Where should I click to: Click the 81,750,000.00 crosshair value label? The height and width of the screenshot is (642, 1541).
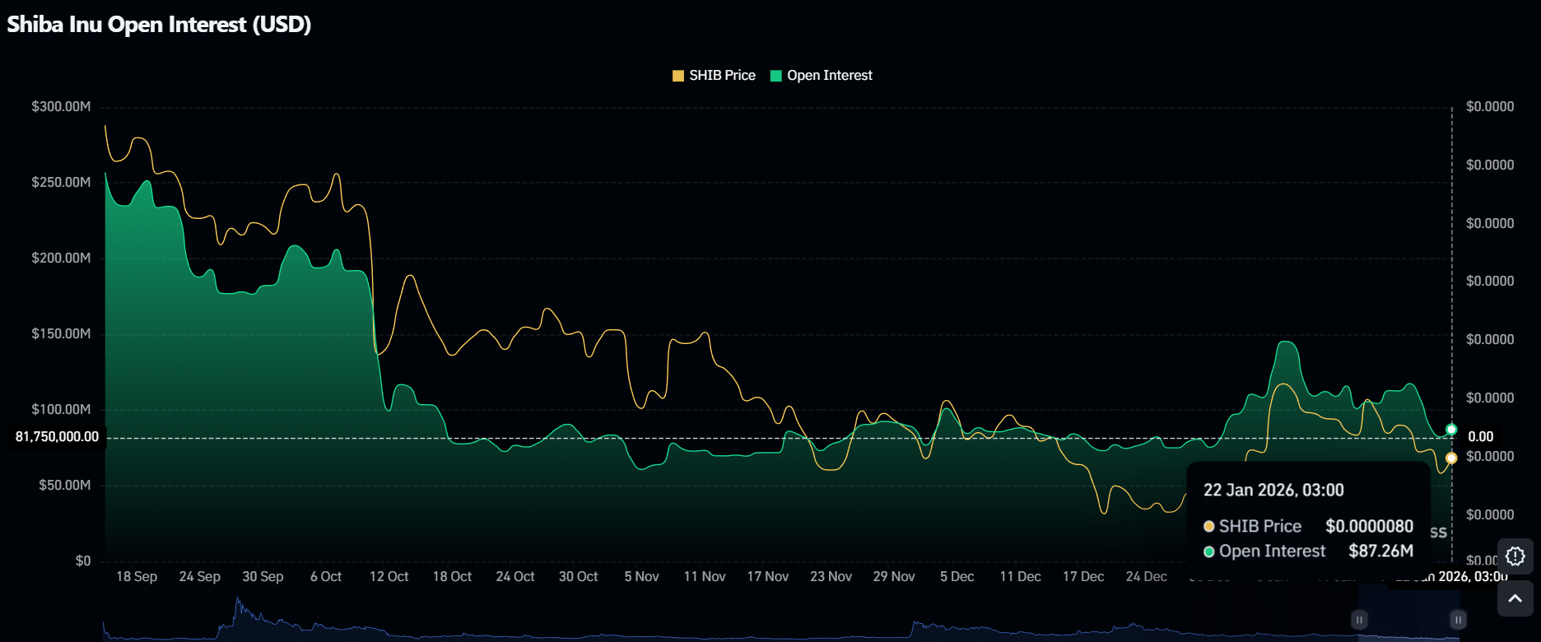click(x=57, y=437)
